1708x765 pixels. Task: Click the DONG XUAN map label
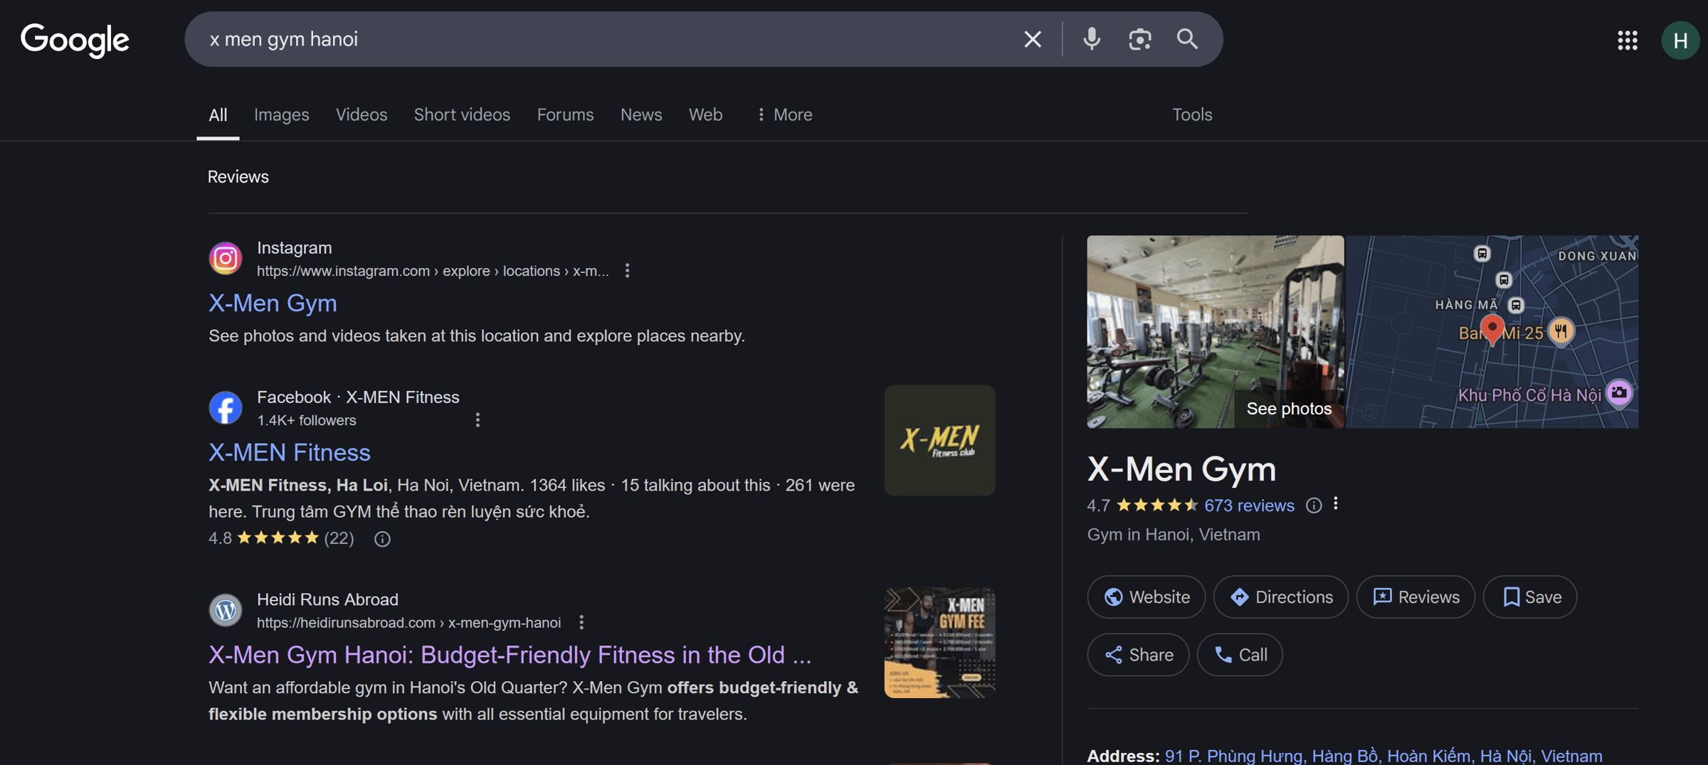pos(1598,256)
